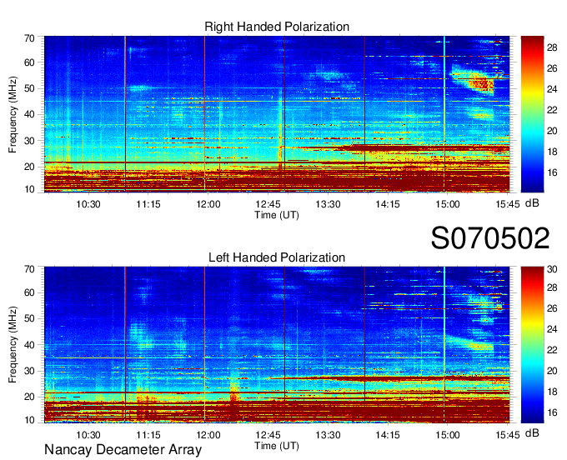Screen dimensions: 567x460
Task: Click the 28 value on Right Handed colorbar
Action: point(552,47)
